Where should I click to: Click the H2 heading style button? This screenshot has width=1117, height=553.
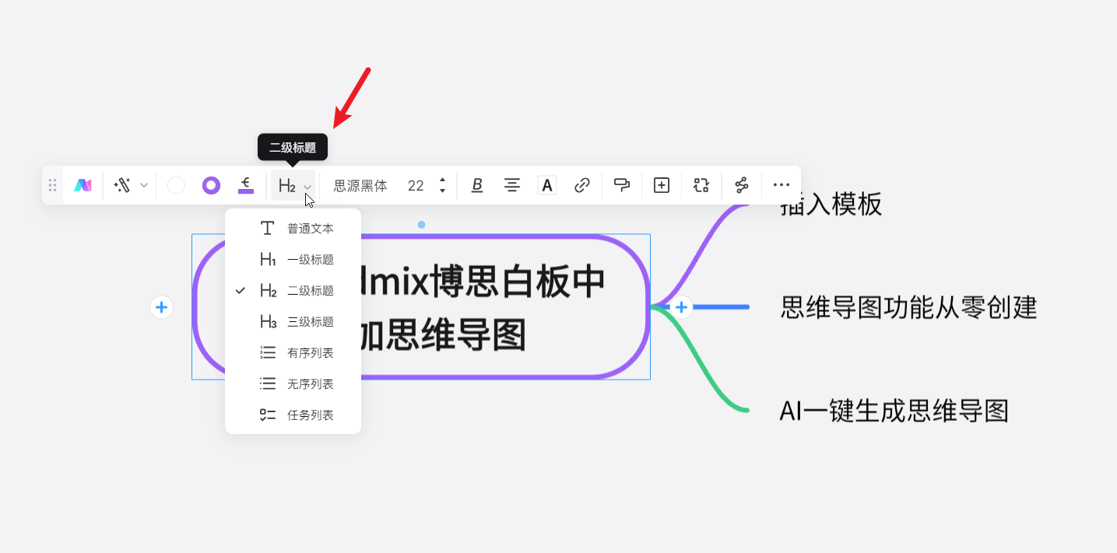point(287,186)
